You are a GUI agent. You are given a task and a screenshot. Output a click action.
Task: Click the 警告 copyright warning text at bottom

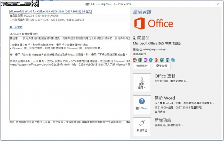70,122
